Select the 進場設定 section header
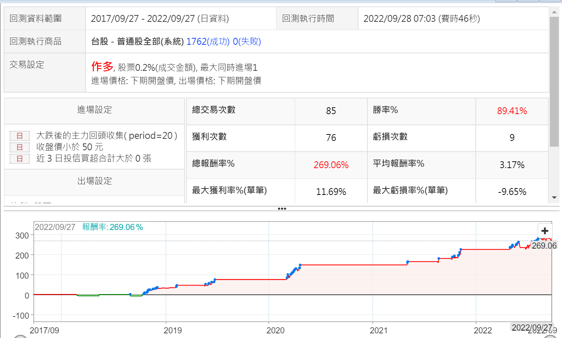The image size is (562, 338). (x=94, y=110)
